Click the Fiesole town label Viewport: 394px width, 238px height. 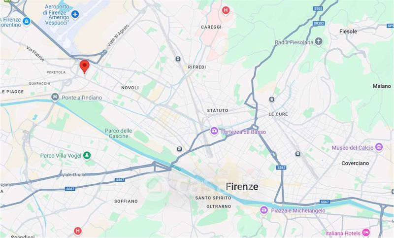click(x=348, y=32)
